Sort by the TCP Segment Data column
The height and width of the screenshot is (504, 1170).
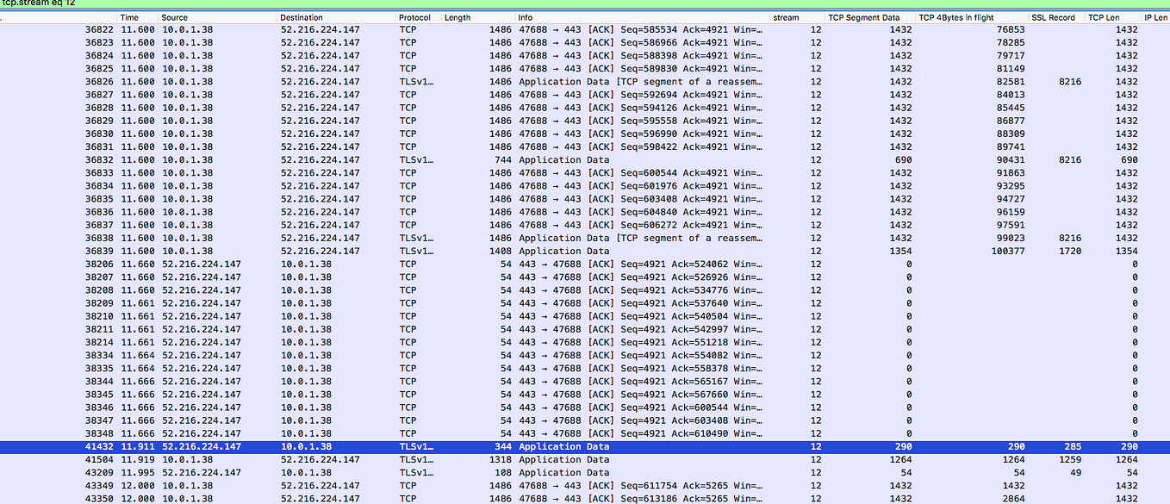pos(864,16)
